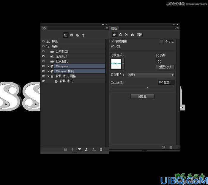Filter 3D panel by meshes icon
Image resolution: width=208 pixels, height=185 pixels.
[72, 35]
